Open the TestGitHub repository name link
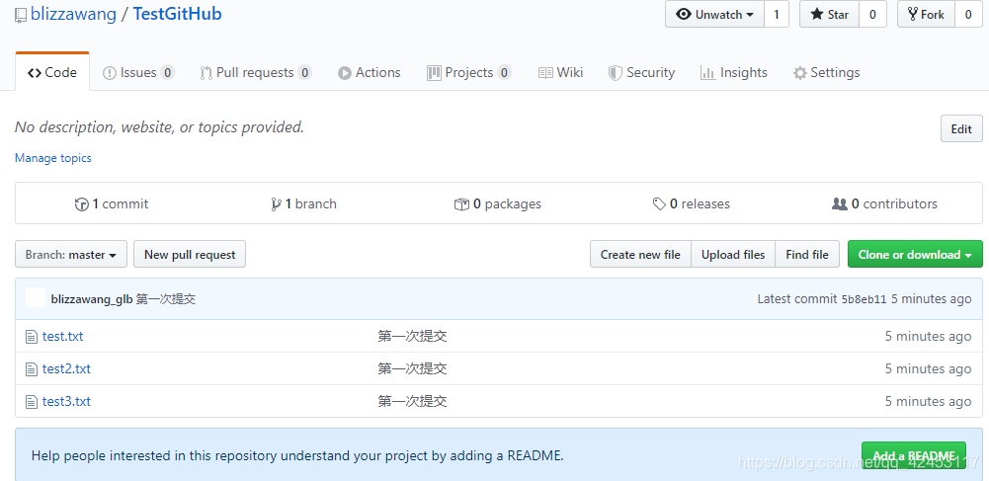Viewport: 989px width, 481px height. click(177, 14)
